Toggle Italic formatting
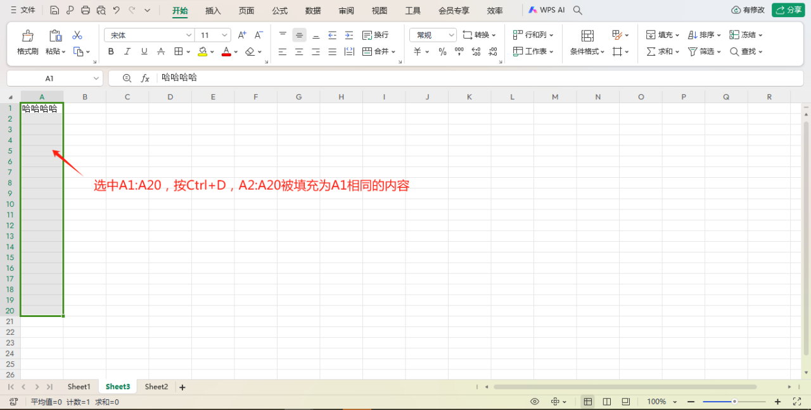 click(x=127, y=51)
